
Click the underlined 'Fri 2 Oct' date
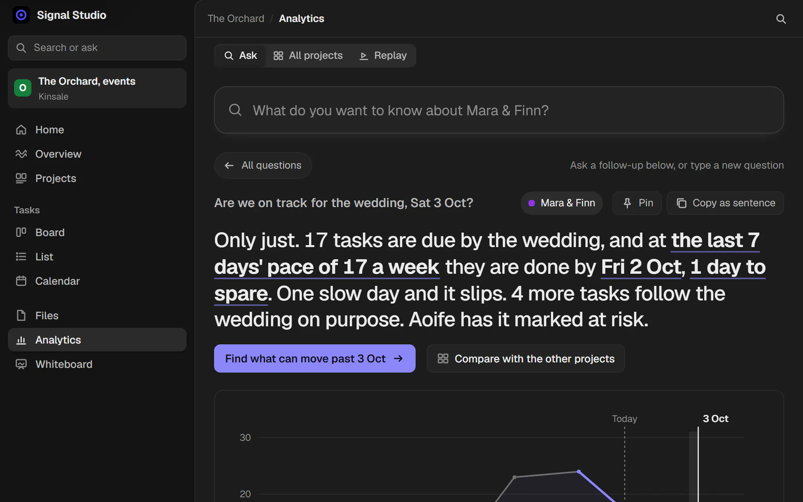tap(641, 267)
